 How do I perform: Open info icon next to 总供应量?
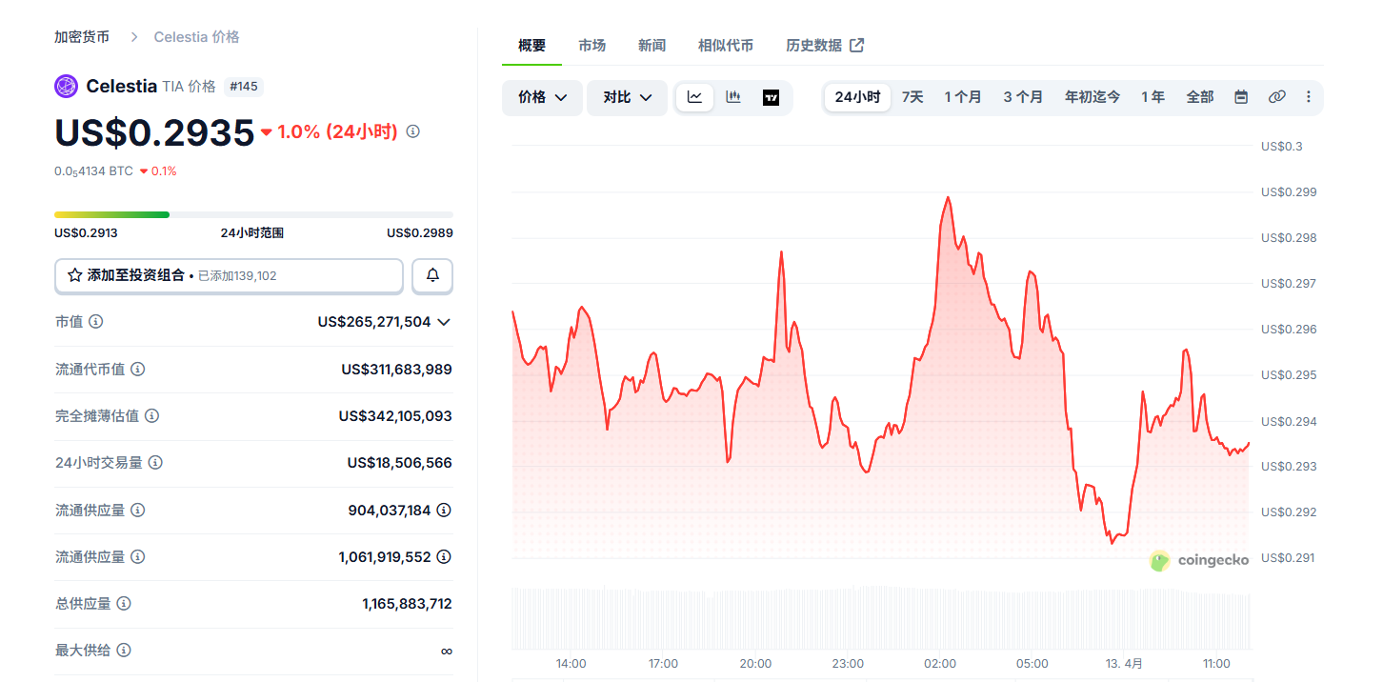coord(124,603)
